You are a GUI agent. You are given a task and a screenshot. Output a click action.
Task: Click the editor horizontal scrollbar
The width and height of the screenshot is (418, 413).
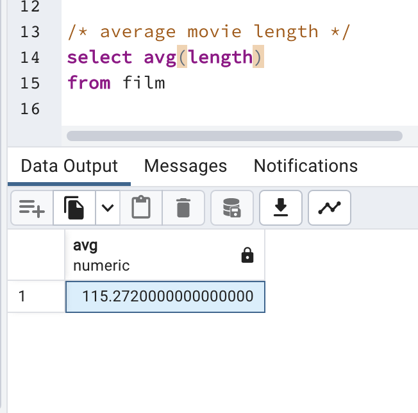(234, 136)
